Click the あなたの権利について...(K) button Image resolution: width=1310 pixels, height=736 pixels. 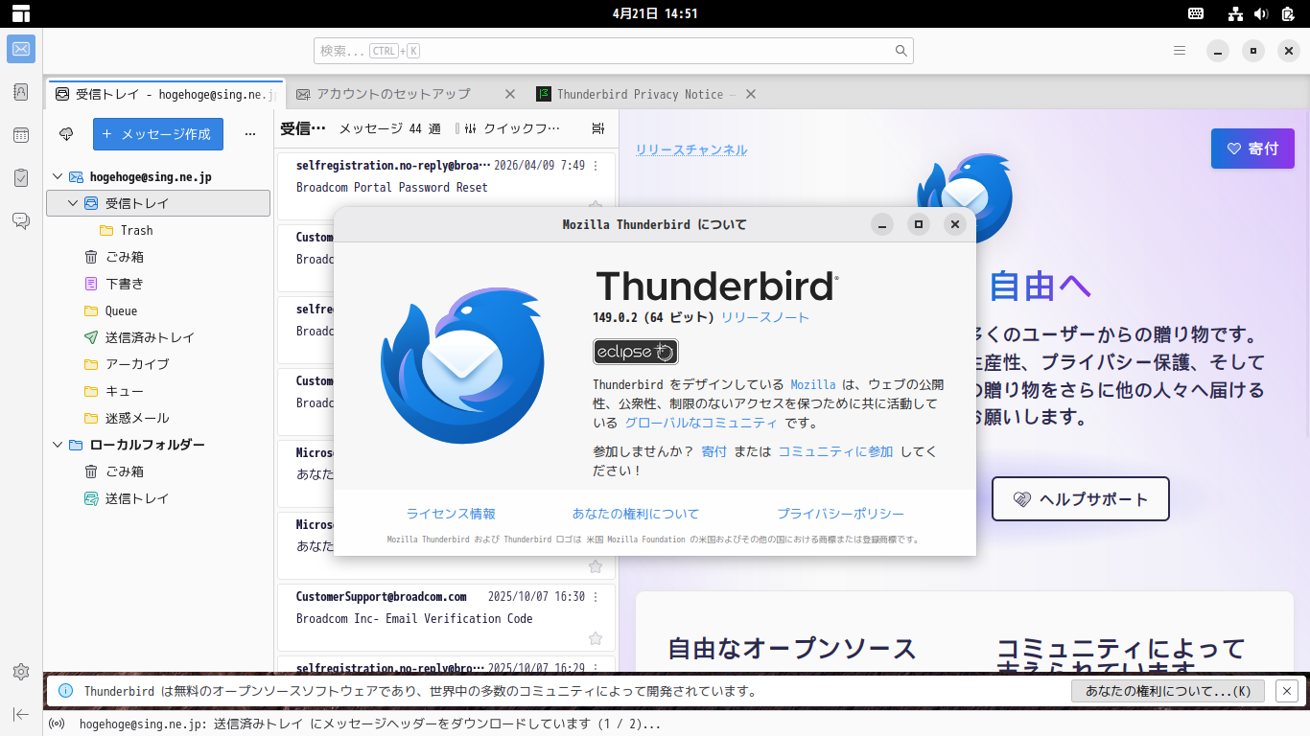[x=1168, y=690]
